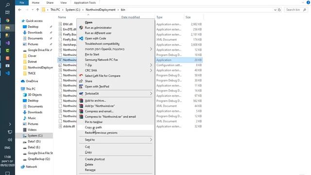The width and height of the screenshot is (311, 175).
Task: Select the Clover folder in Quick access
Action: pos(32,56)
